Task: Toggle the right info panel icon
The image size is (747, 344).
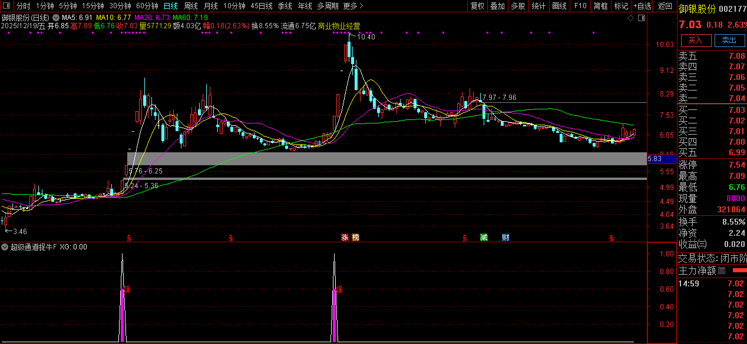Action: (x=642, y=18)
